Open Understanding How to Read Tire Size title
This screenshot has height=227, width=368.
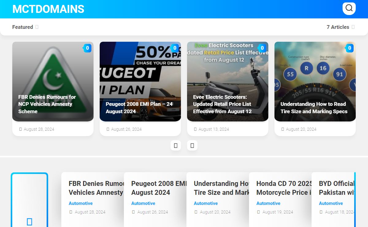314,108
